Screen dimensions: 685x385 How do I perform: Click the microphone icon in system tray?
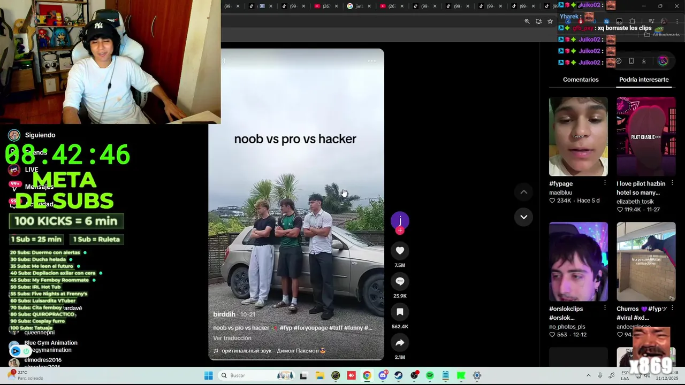click(x=600, y=375)
